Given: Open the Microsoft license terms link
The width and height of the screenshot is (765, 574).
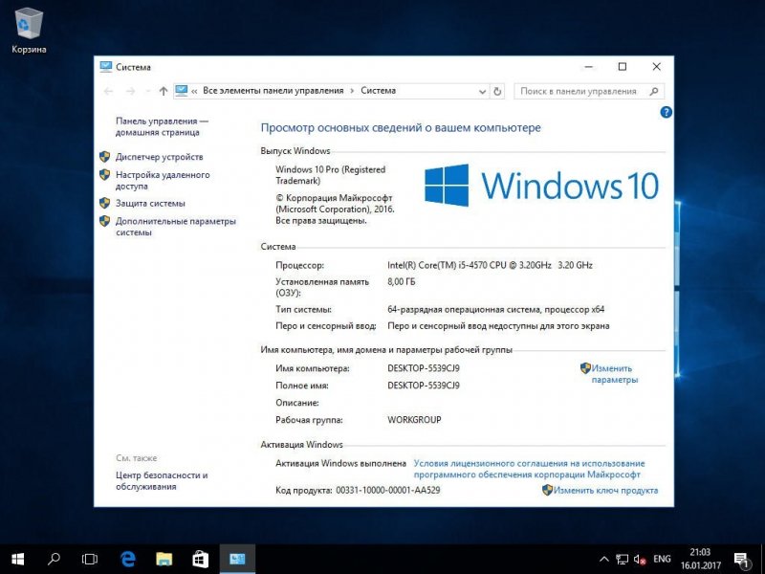Looking at the screenshot, I should pyautogui.click(x=530, y=469).
